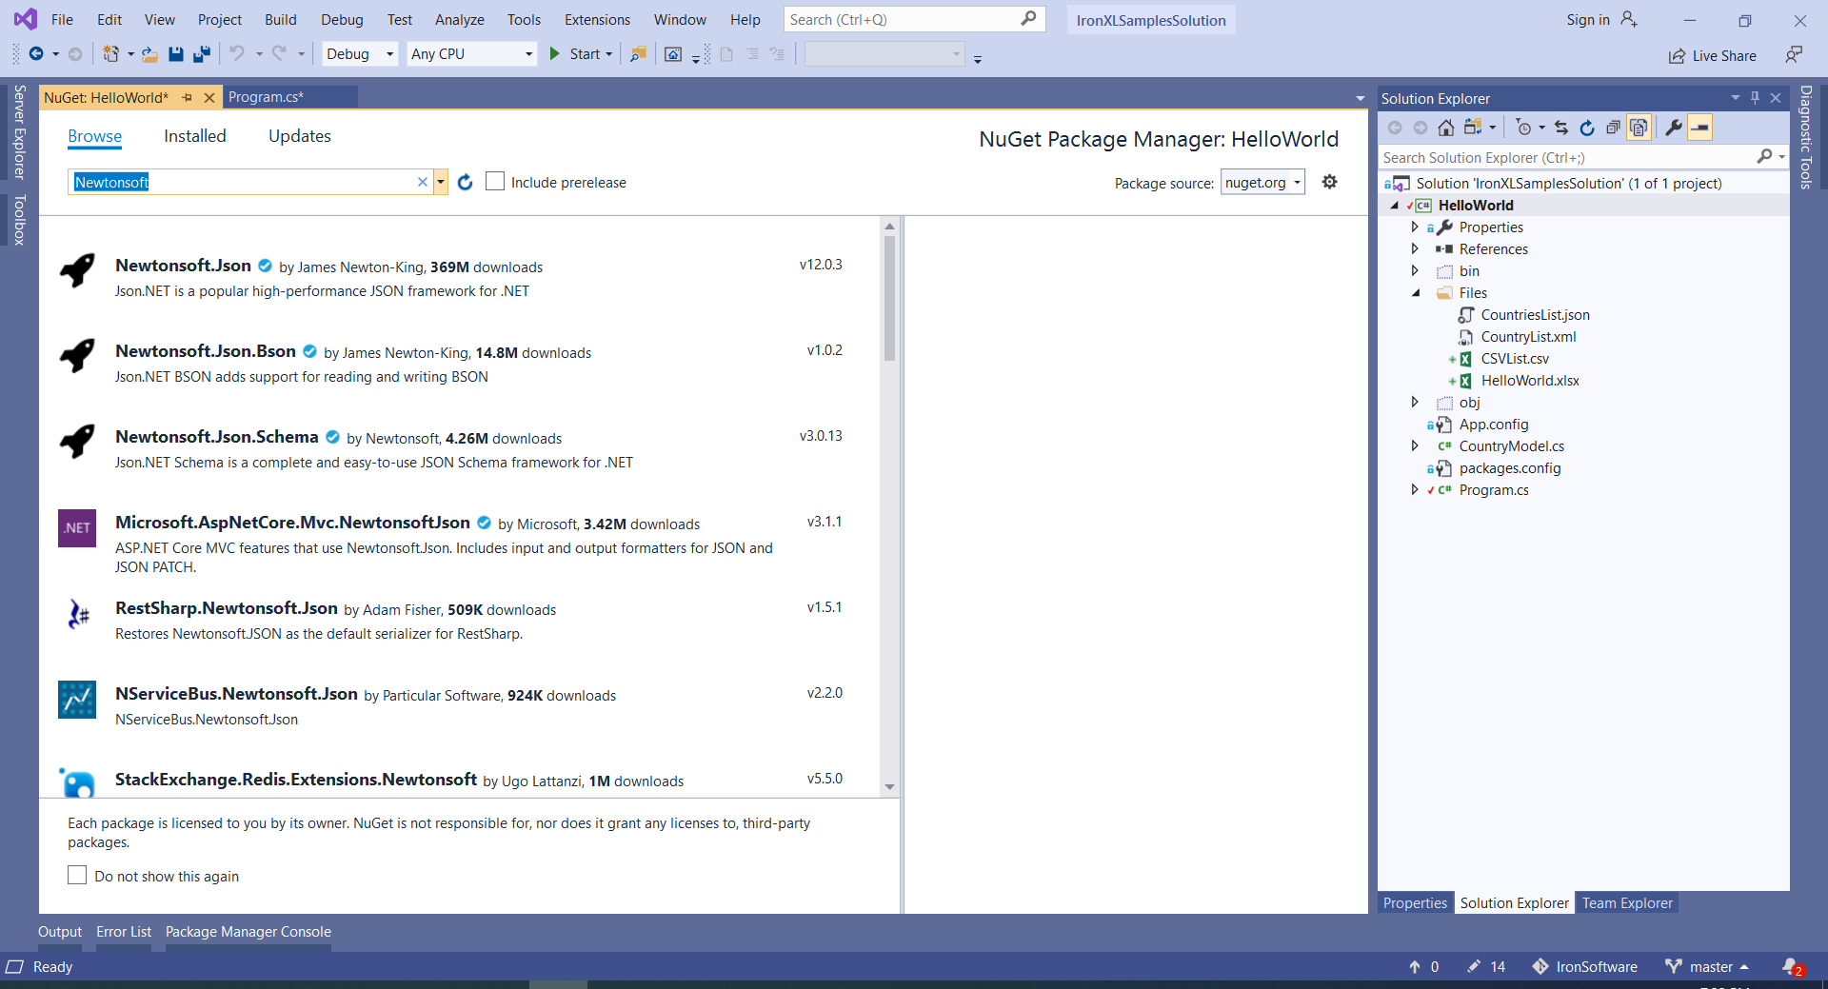The height and width of the screenshot is (989, 1828).
Task: Collapse the Files folder
Action: [1415, 293]
